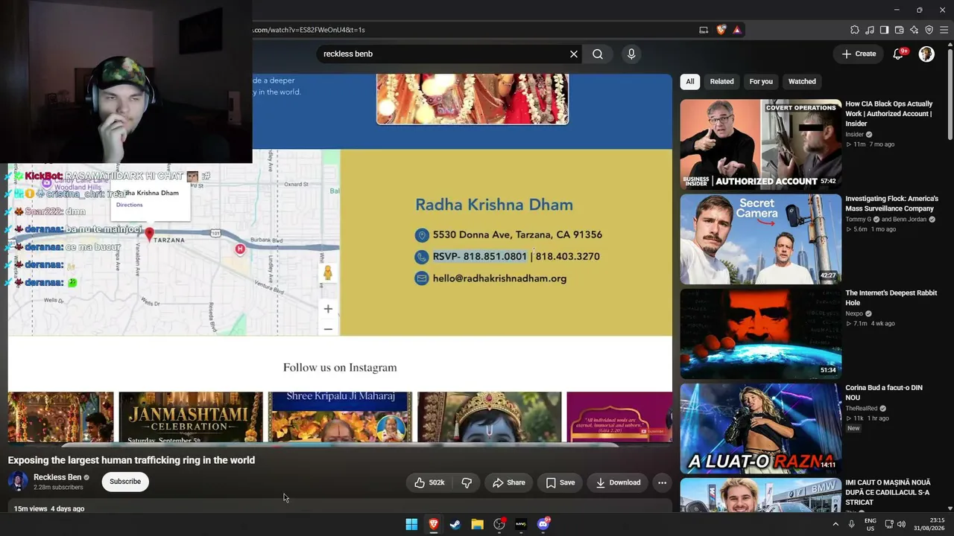Open the more actions three-dot menu
Image resolution: width=954 pixels, height=536 pixels.
click(662, 482)
